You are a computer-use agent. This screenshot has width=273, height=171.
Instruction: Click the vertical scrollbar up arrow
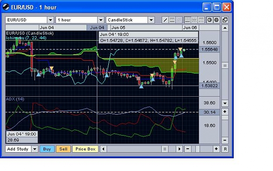(x=225, y=28)
